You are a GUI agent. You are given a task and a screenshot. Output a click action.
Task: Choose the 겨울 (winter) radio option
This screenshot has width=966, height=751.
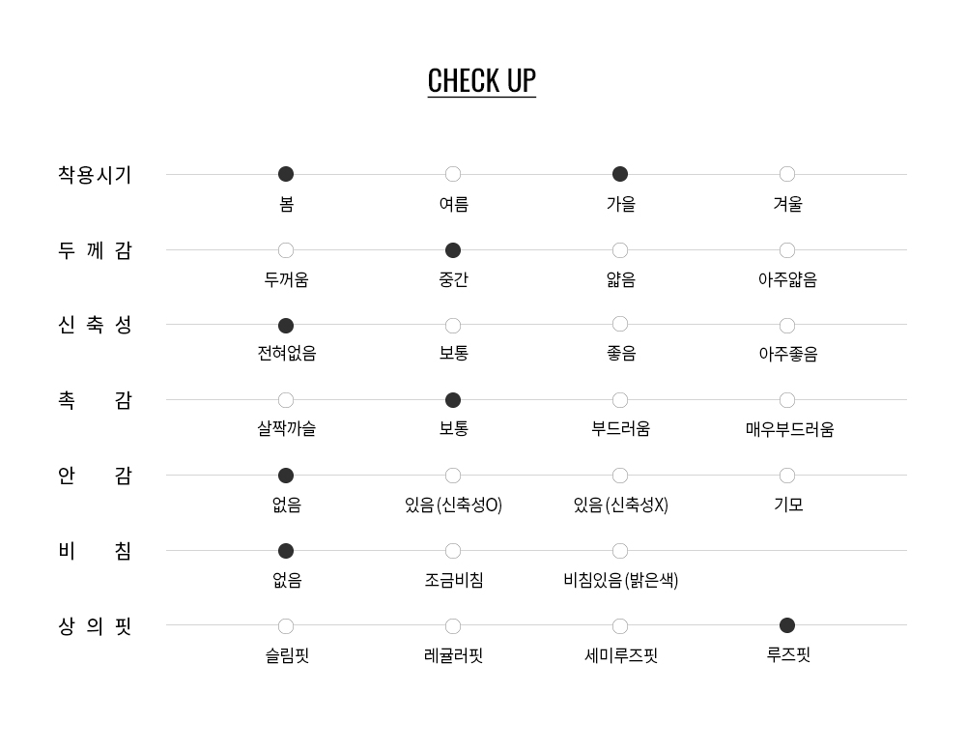pyautogui.click(x=787, y=174)
